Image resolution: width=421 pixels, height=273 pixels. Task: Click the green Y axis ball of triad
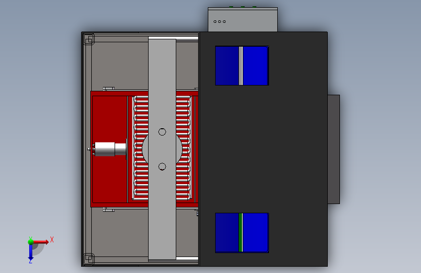(31, 242)
